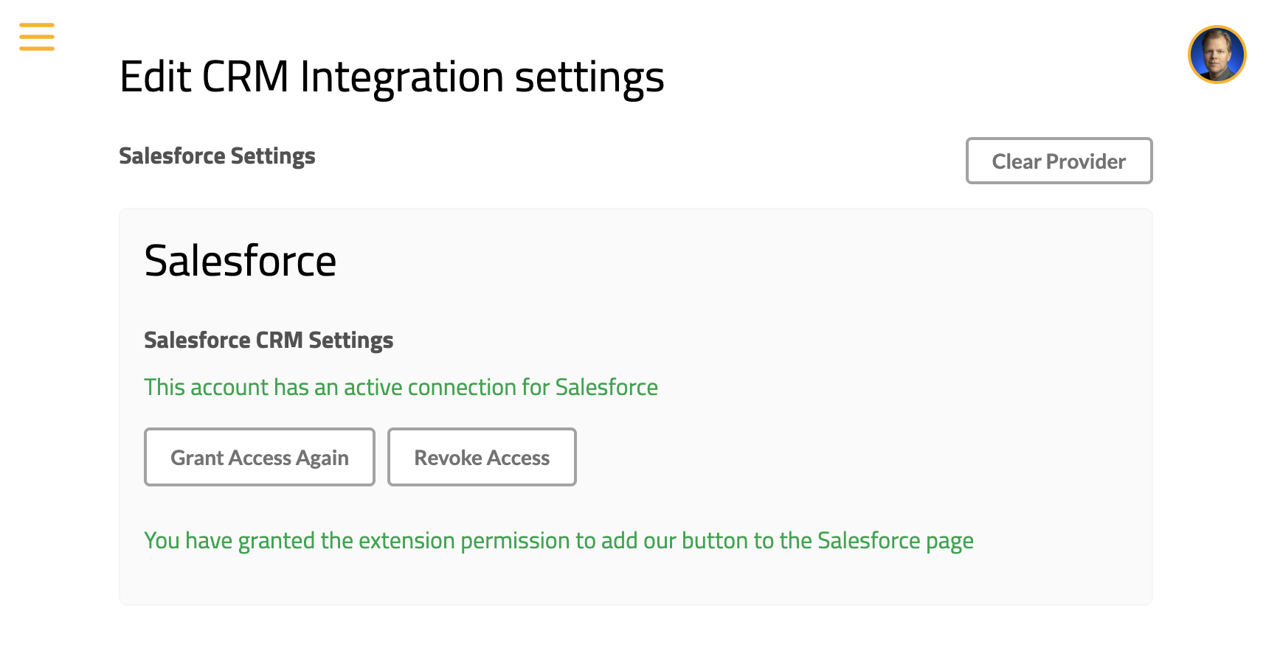Click the Edit CRM Integration settings title
Image resolution: width=1266 pixels, height=653 pixels.
click(392, 77)
